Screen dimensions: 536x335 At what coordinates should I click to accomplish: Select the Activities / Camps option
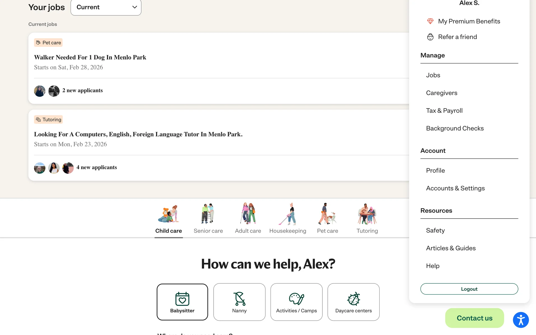pyautogui.click(x=296, y=302)
